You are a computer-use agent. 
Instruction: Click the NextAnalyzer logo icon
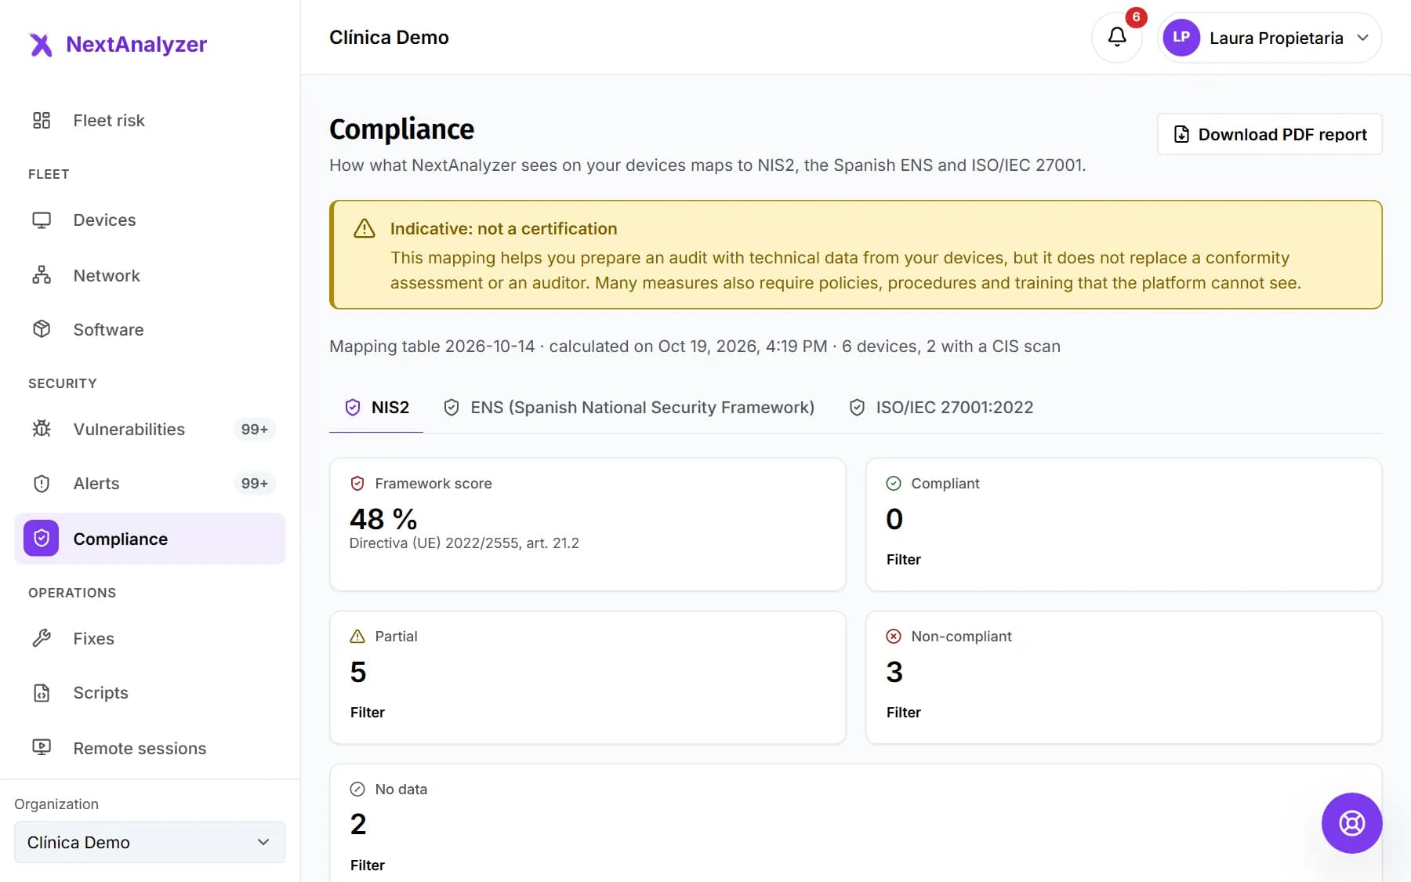point(41,45)
